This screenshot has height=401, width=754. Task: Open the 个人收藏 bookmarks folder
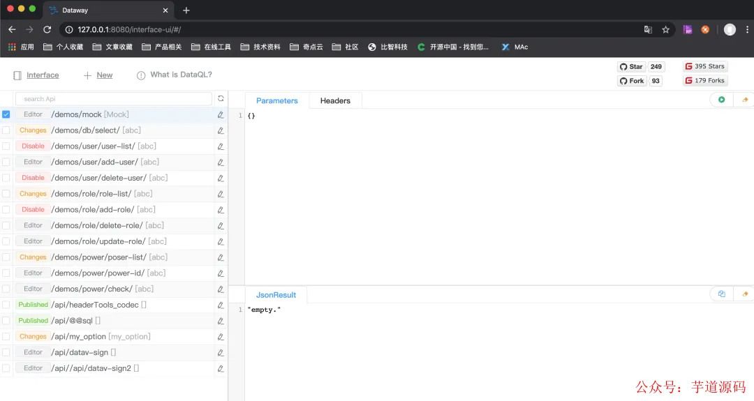click(x=63, y=47)
